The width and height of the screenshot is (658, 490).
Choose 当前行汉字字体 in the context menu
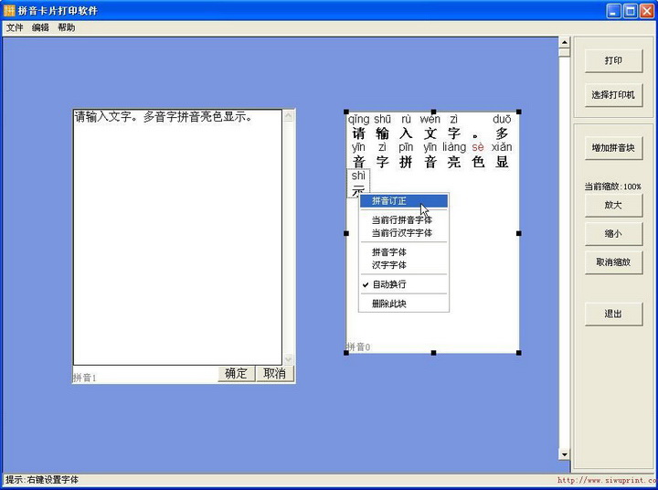[x=403, y=233]
